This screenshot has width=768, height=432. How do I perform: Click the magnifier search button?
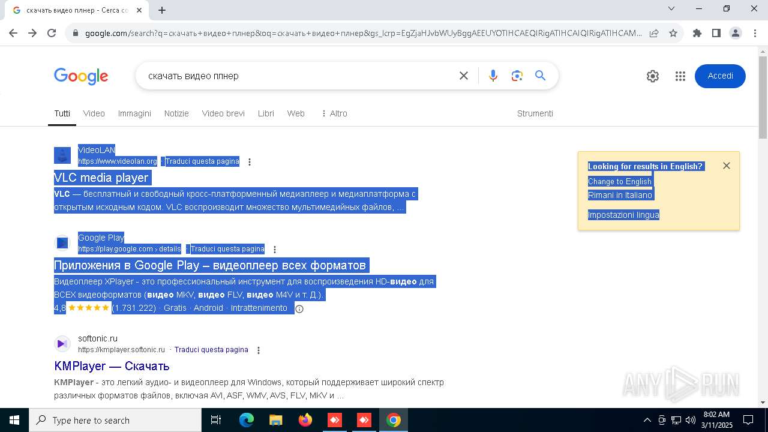(x=541, y=76)
